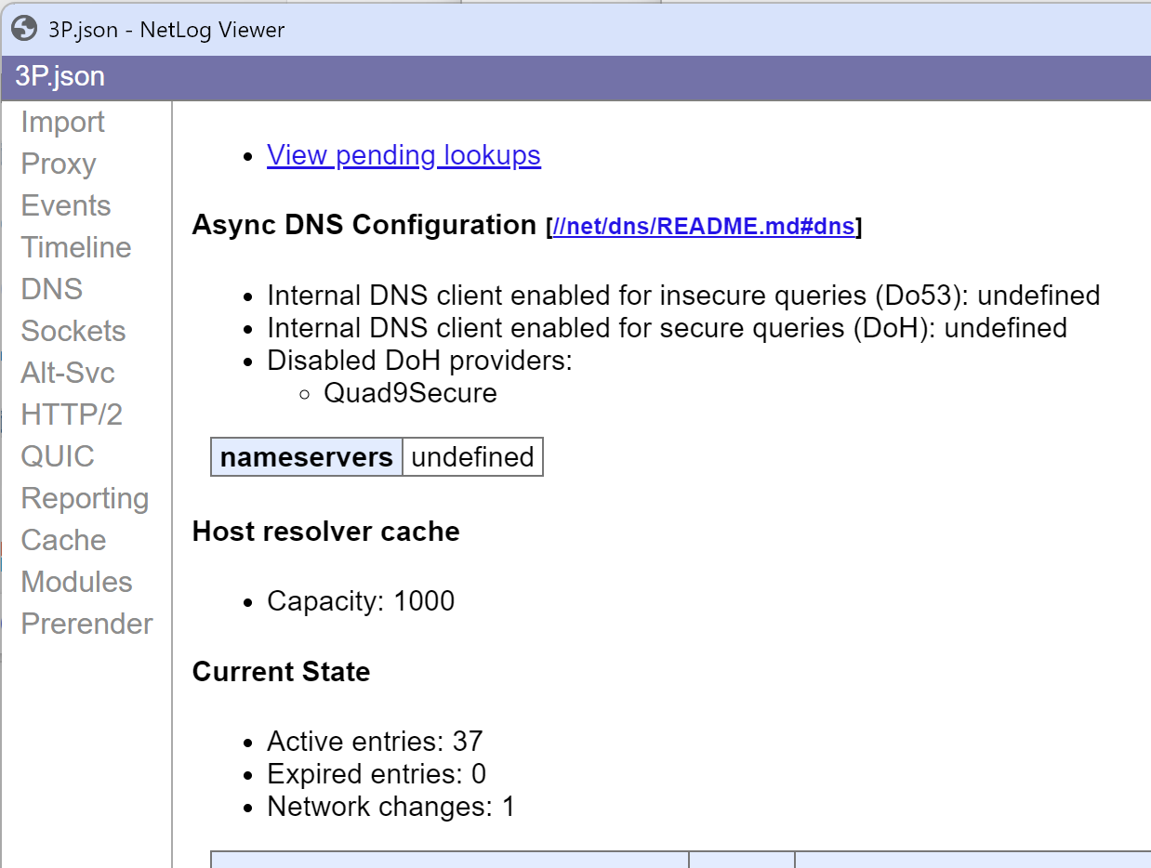Select the Cache tab
This screenshot has width=1151, height=868.
(63, 540)
